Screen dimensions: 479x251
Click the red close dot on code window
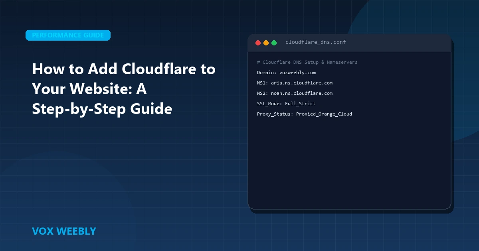258,43
